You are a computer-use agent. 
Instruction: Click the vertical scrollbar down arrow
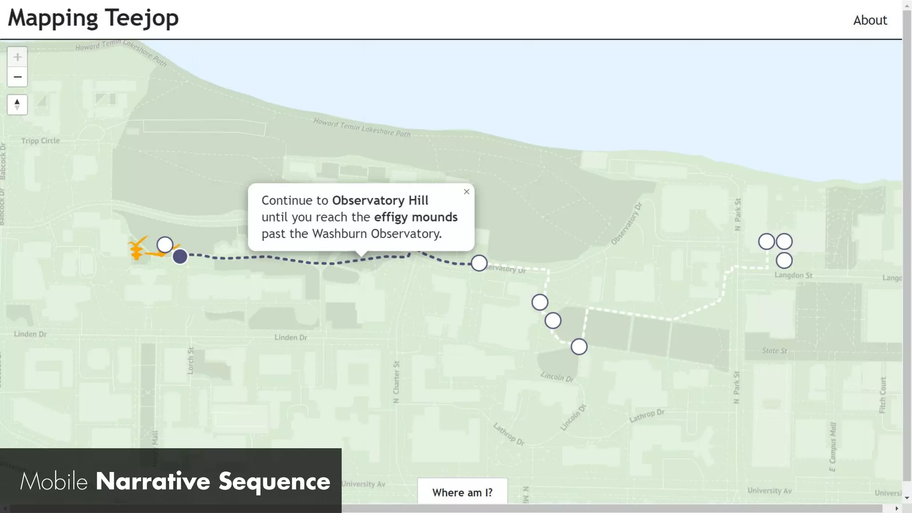tap(907, 498)
